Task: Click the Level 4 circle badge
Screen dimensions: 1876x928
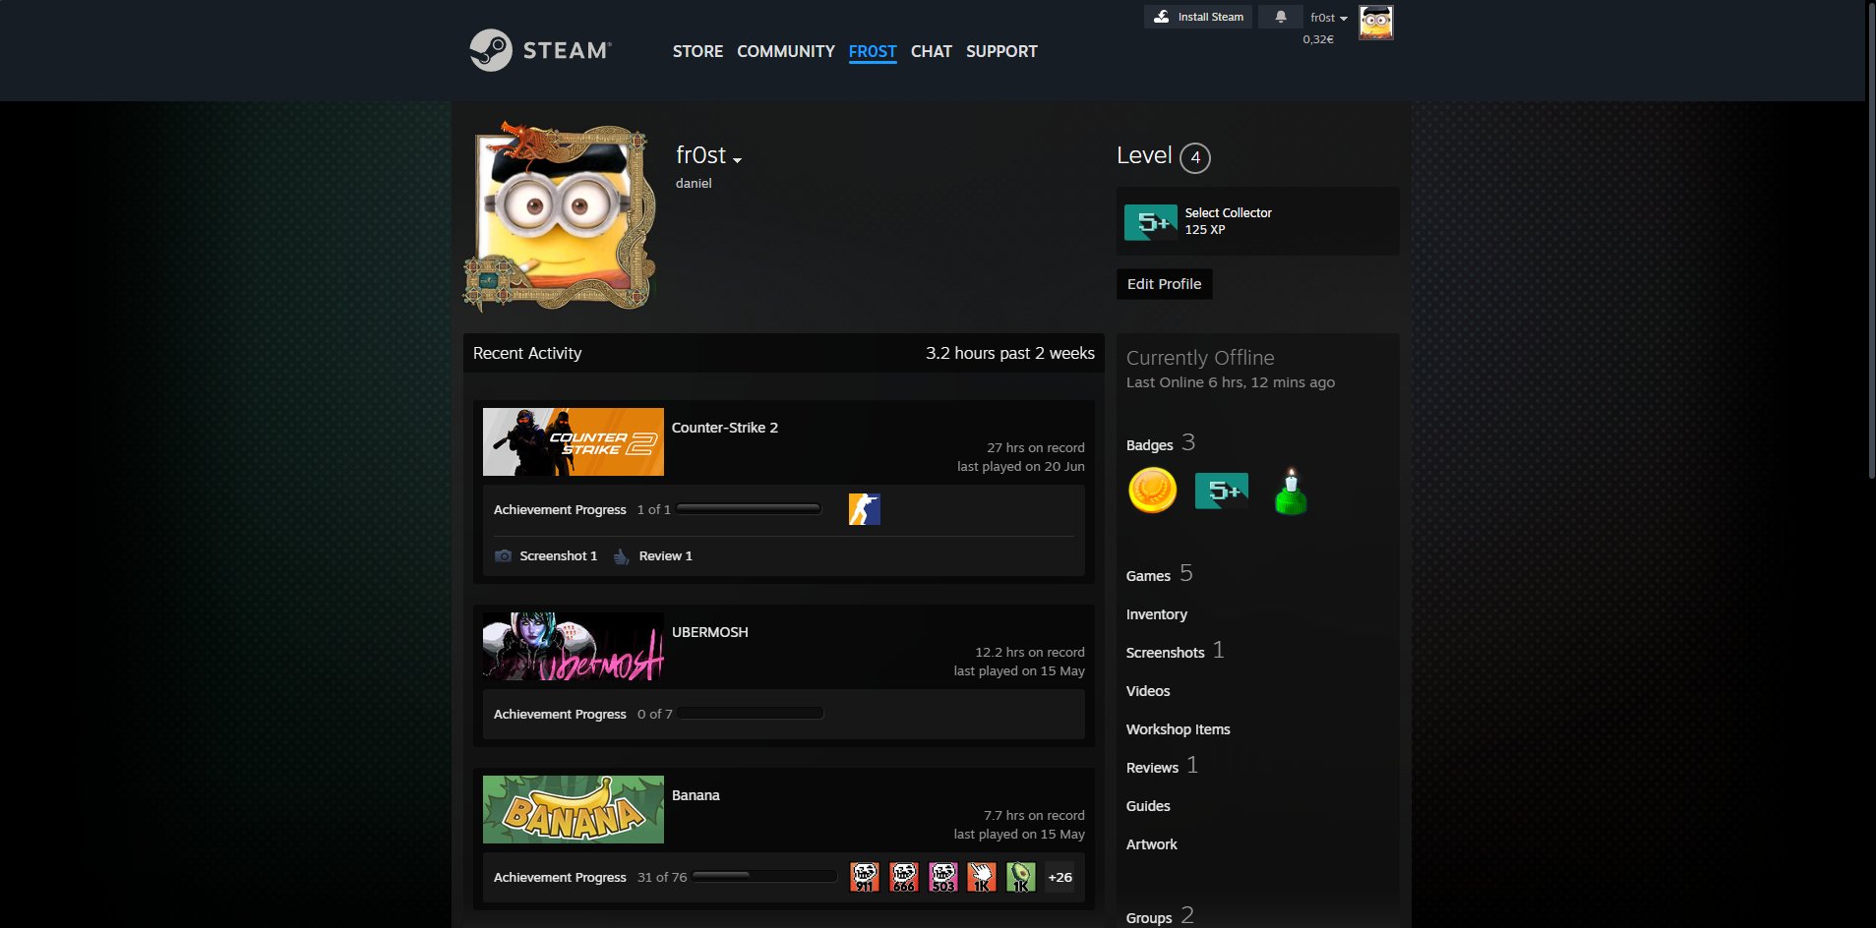Action: click(x=1195, y=157)
